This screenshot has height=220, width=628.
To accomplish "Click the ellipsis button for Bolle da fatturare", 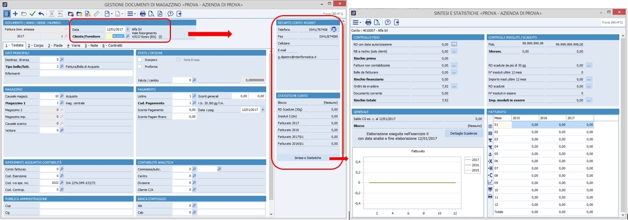I will click(454, 72).
